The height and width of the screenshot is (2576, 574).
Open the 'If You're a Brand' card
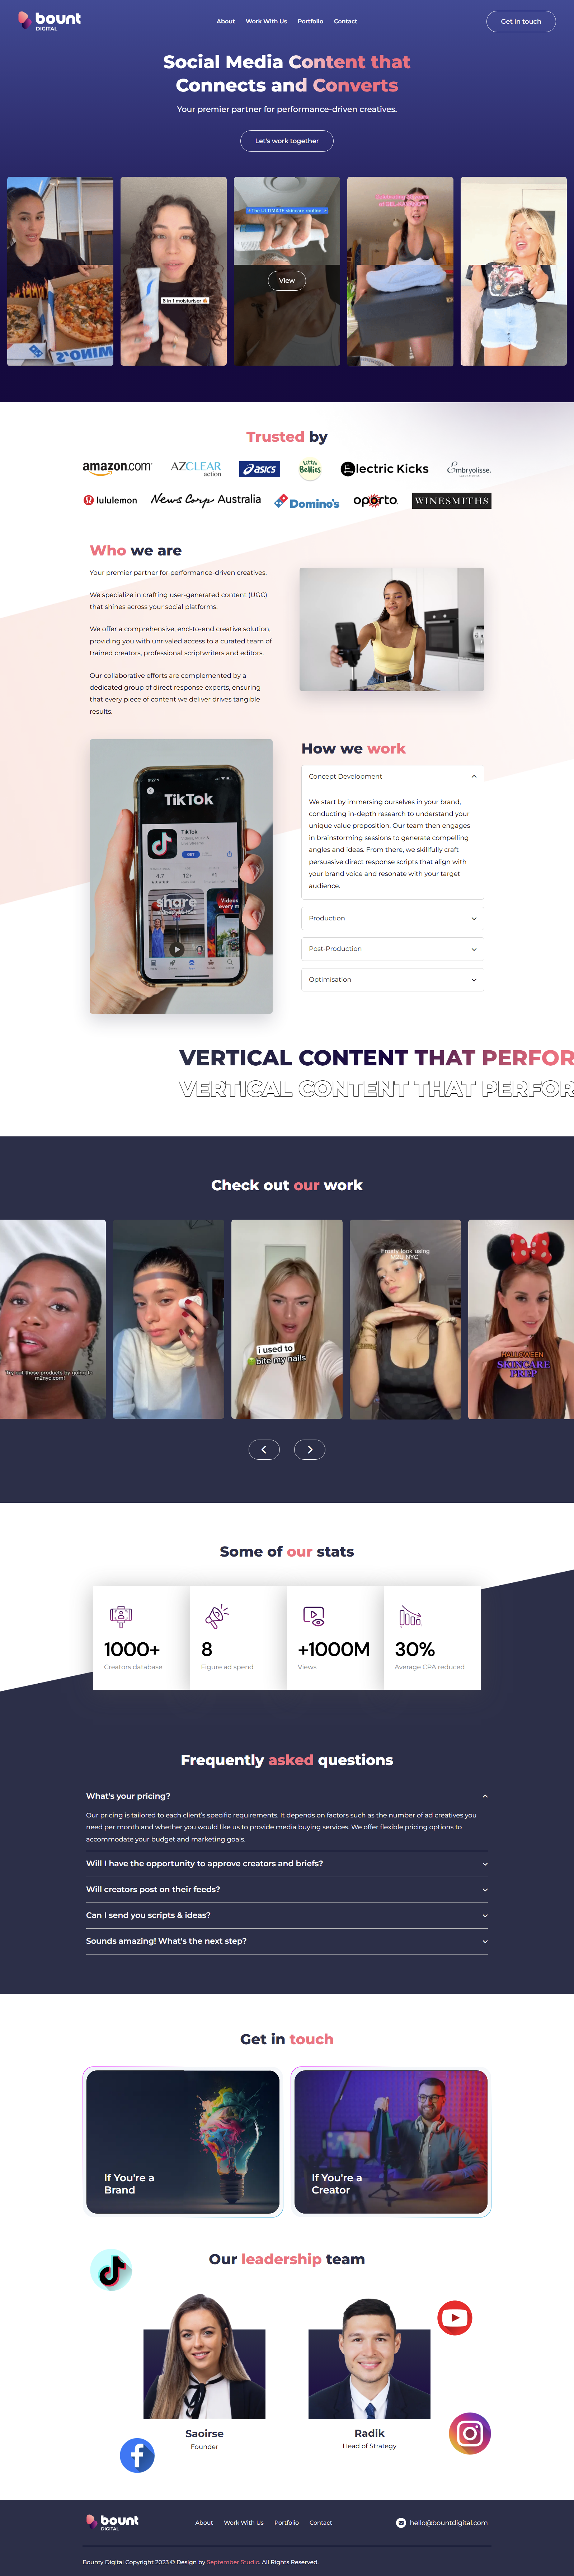coord(183,2142)
